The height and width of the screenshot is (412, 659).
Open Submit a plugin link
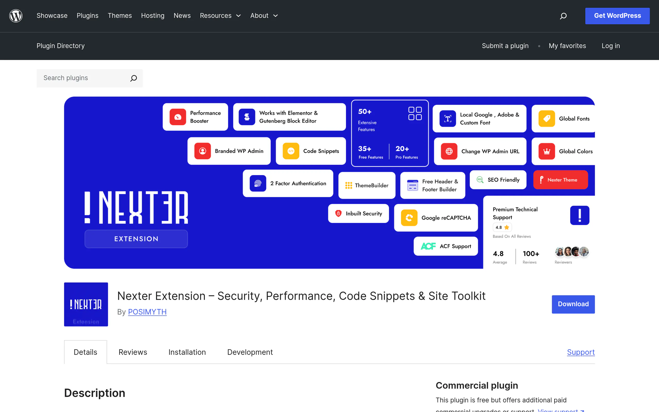tap(505, 46)
